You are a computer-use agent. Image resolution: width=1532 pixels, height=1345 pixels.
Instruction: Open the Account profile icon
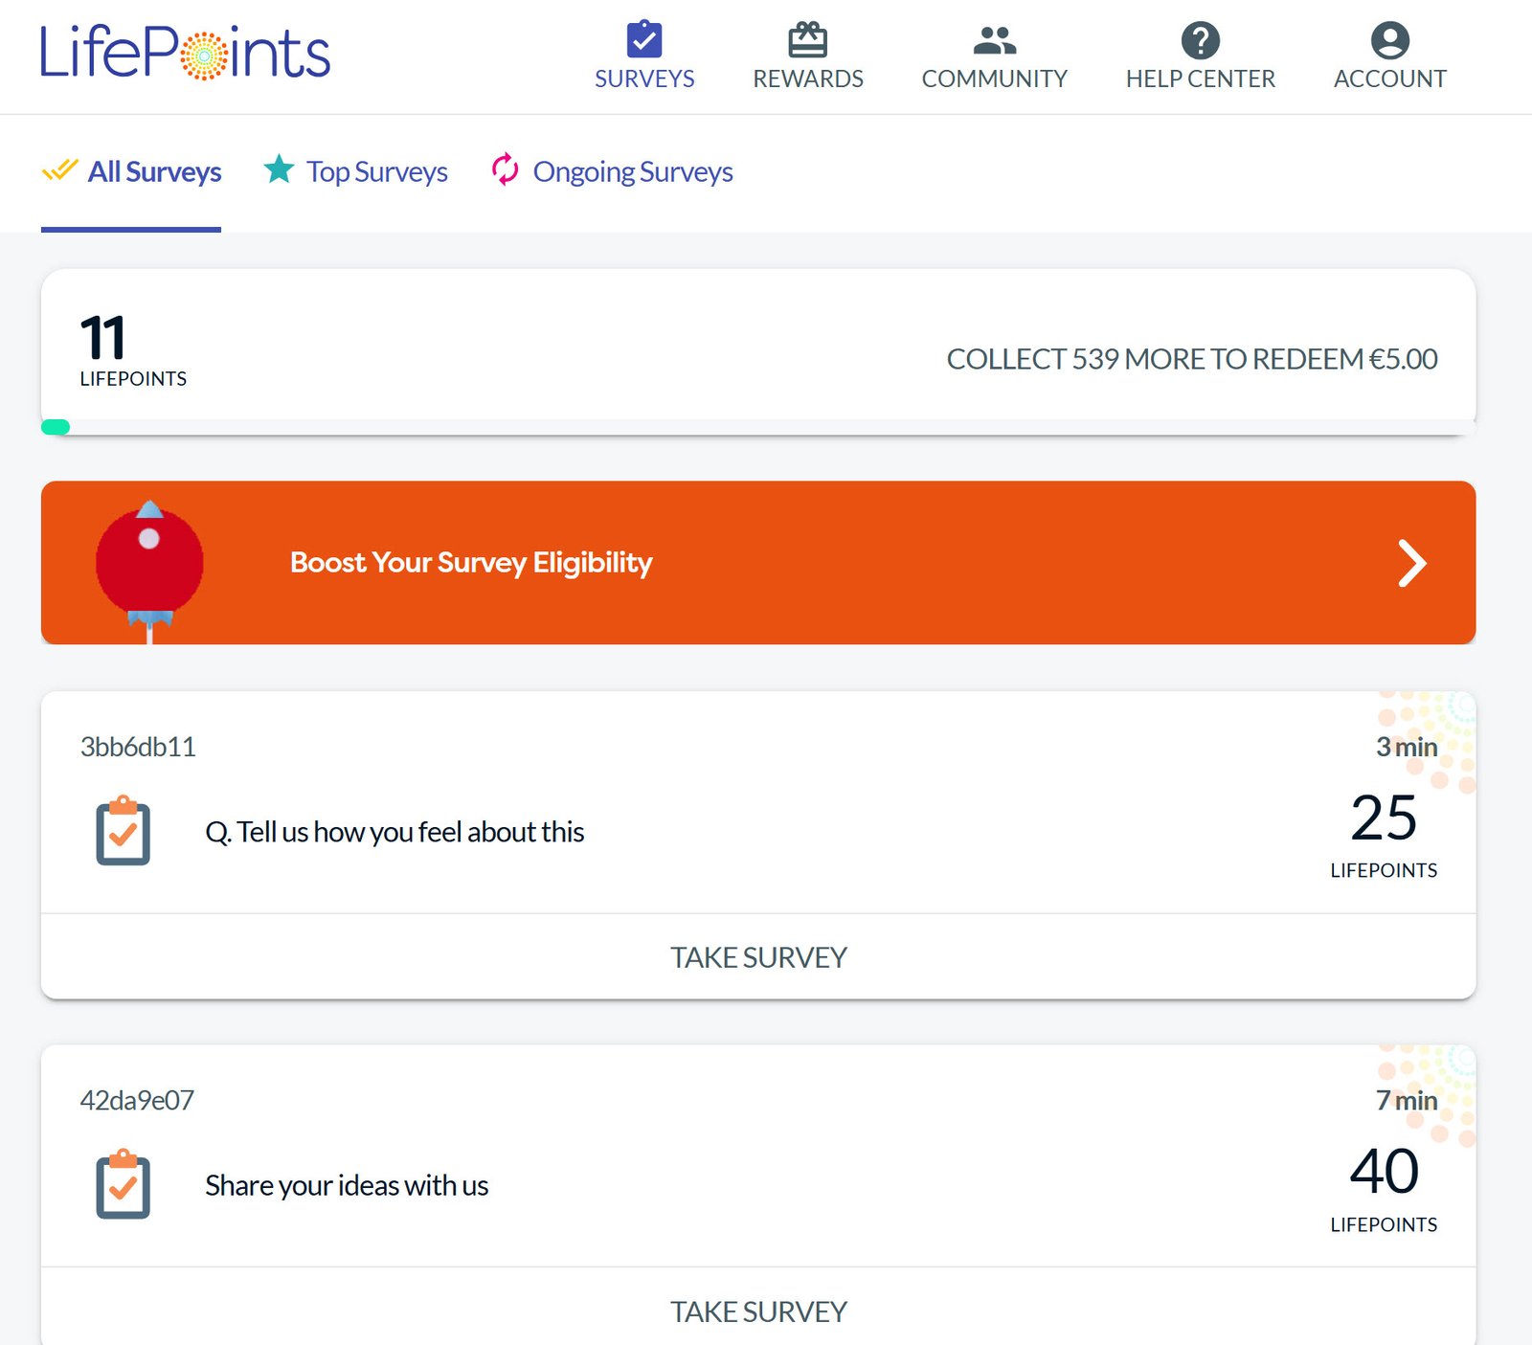1389,39
